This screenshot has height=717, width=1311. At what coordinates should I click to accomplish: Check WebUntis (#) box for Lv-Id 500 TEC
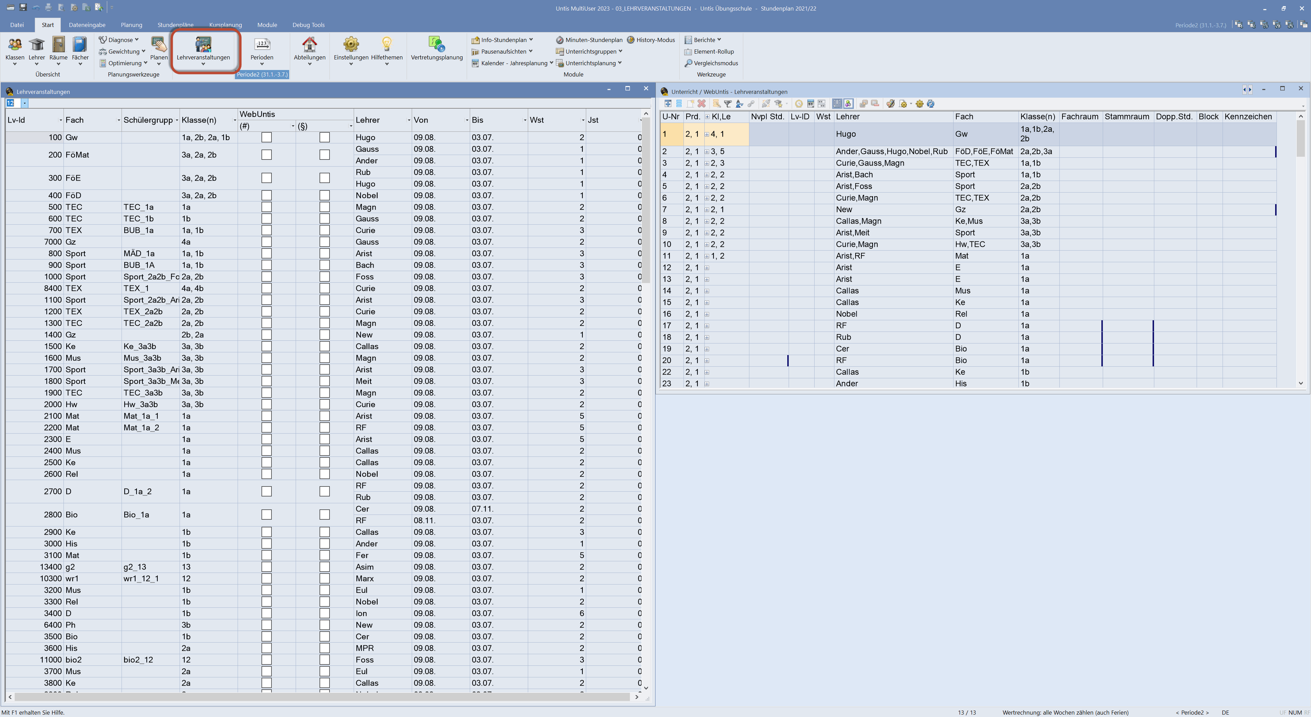266,207
